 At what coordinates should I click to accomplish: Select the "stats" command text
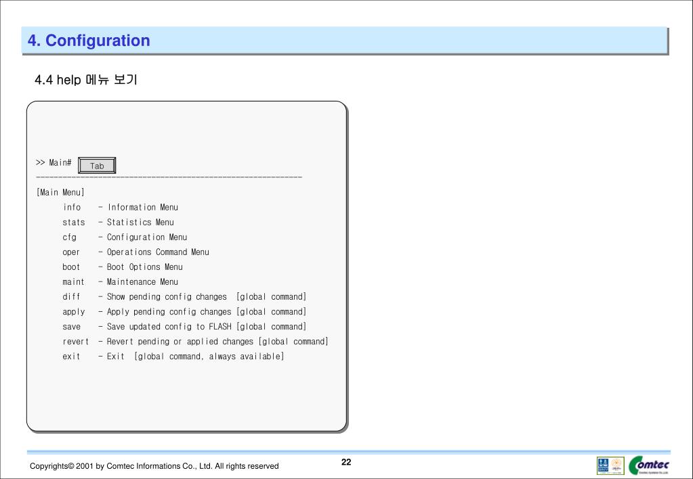coord(73,222)
